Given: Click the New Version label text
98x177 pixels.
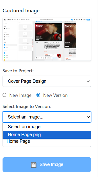Looking at the screenshot, I should click(x=55, y=95).
